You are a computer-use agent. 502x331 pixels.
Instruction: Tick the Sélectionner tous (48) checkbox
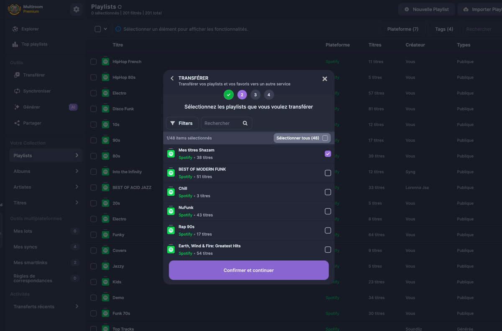(x=325, y=138)
